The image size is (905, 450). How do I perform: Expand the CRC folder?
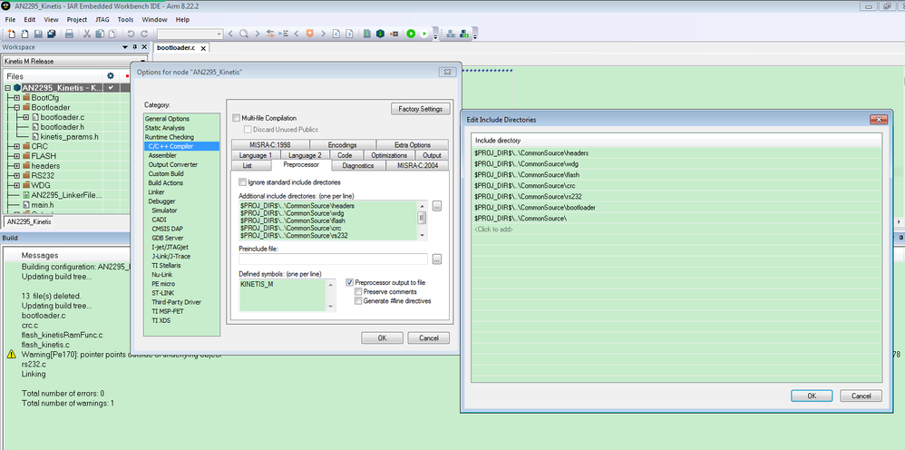pos(17,146)
